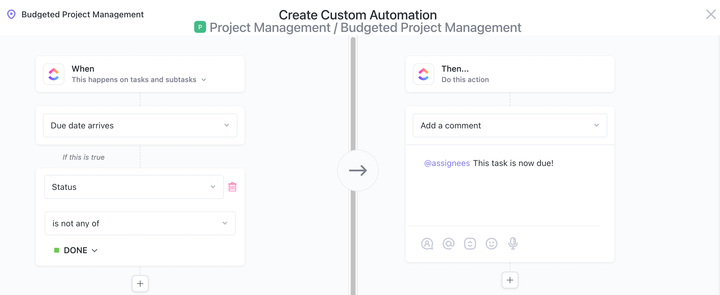The height and width of the screenshot is (295, 720).
Task: Click the assign comment icon
Action: 427,243
